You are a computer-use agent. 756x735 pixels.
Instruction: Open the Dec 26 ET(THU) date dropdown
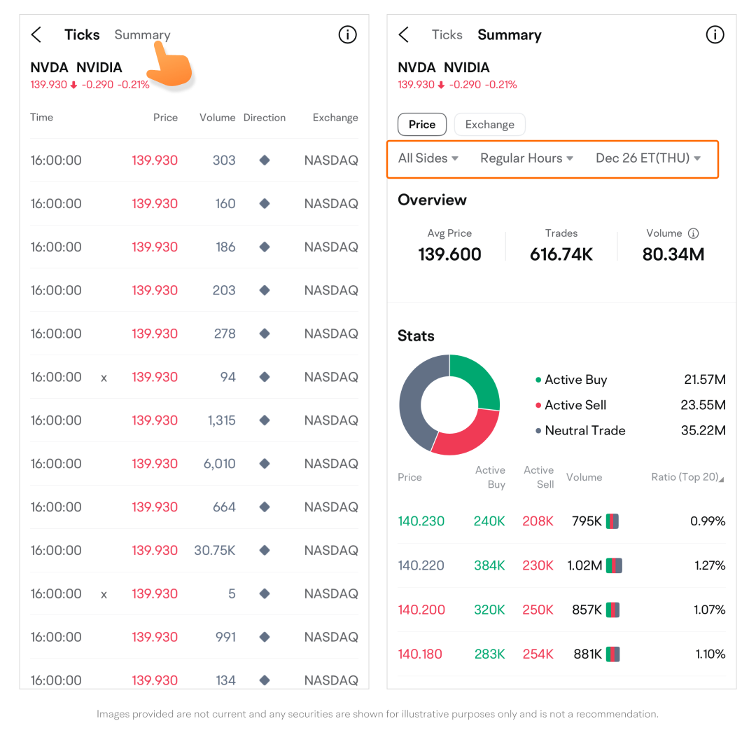[x=647, y=158]
